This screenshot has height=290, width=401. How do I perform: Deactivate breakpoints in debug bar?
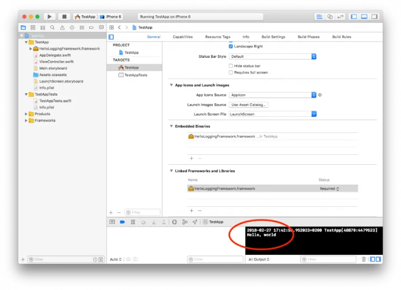[x=122, y=222]
